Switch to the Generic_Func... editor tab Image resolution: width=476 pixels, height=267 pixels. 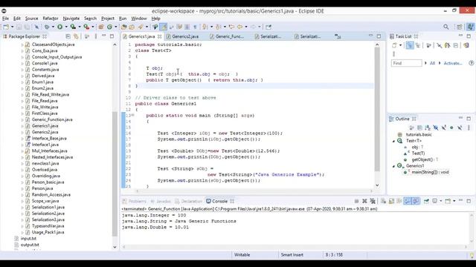229,36
